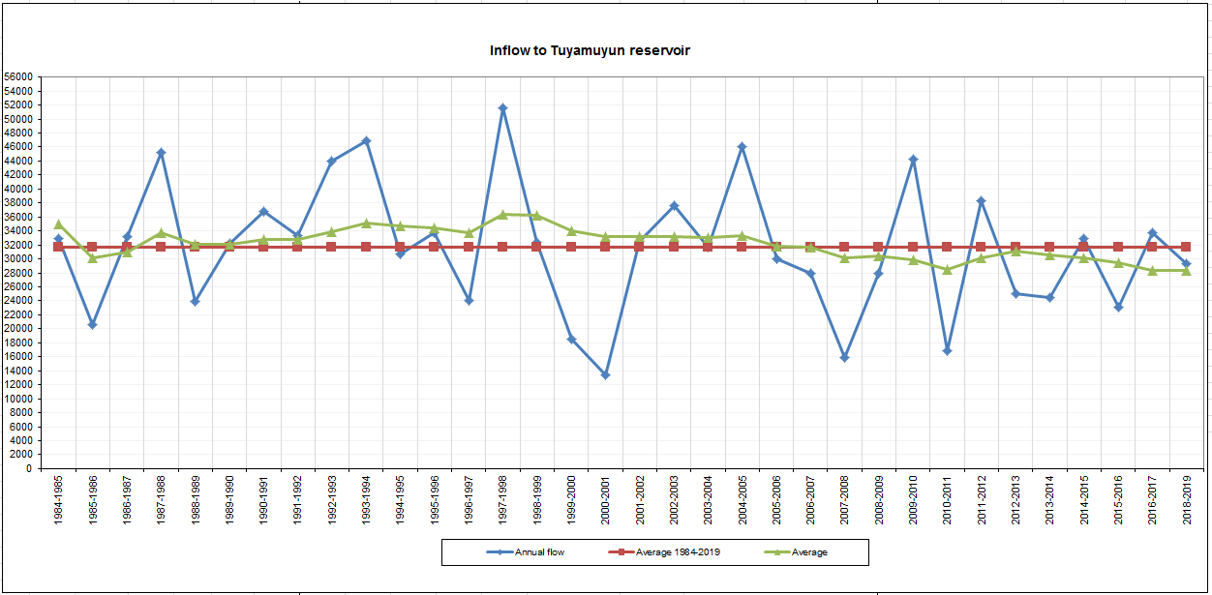Select green Average marker at 2018-2019
Image resolution: width=1212 pixels, height=595 pixels.
pos(1186,271)
